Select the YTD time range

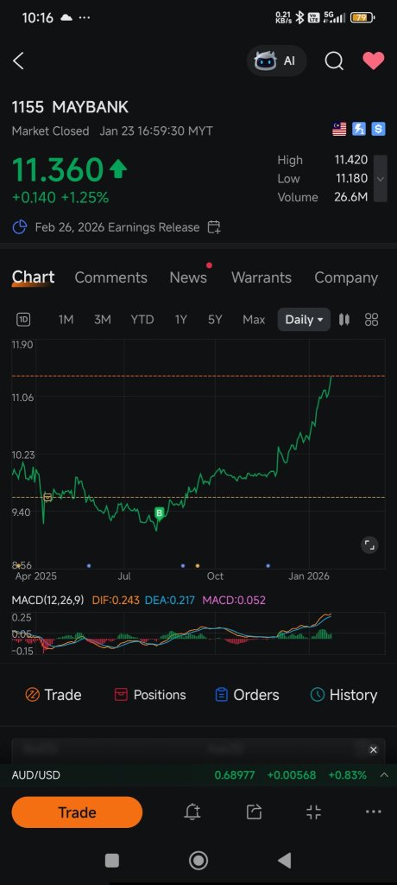[142, 320]
